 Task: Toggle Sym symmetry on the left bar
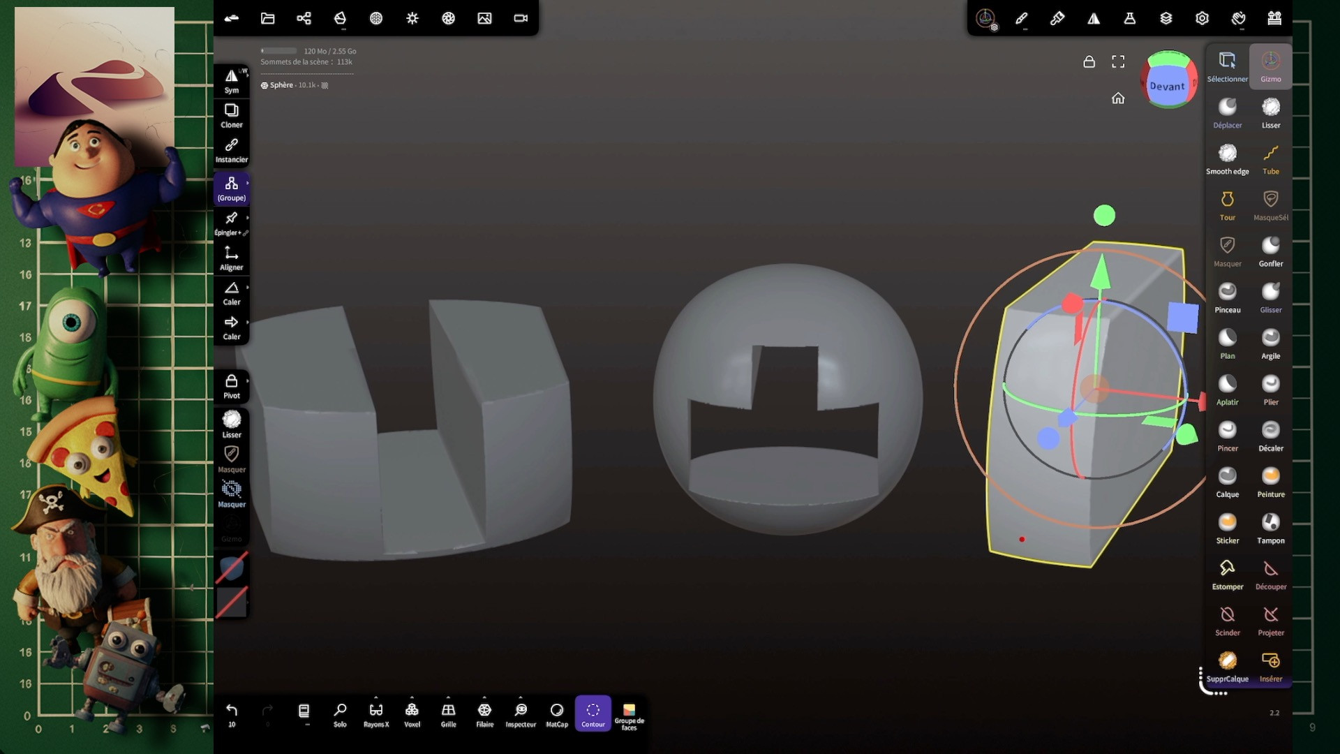pyautogui.click(x=231, y=81)
